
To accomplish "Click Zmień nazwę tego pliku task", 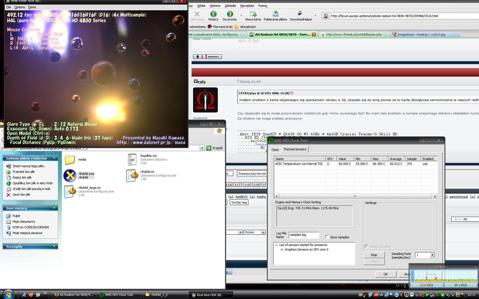I will [25, 166].
